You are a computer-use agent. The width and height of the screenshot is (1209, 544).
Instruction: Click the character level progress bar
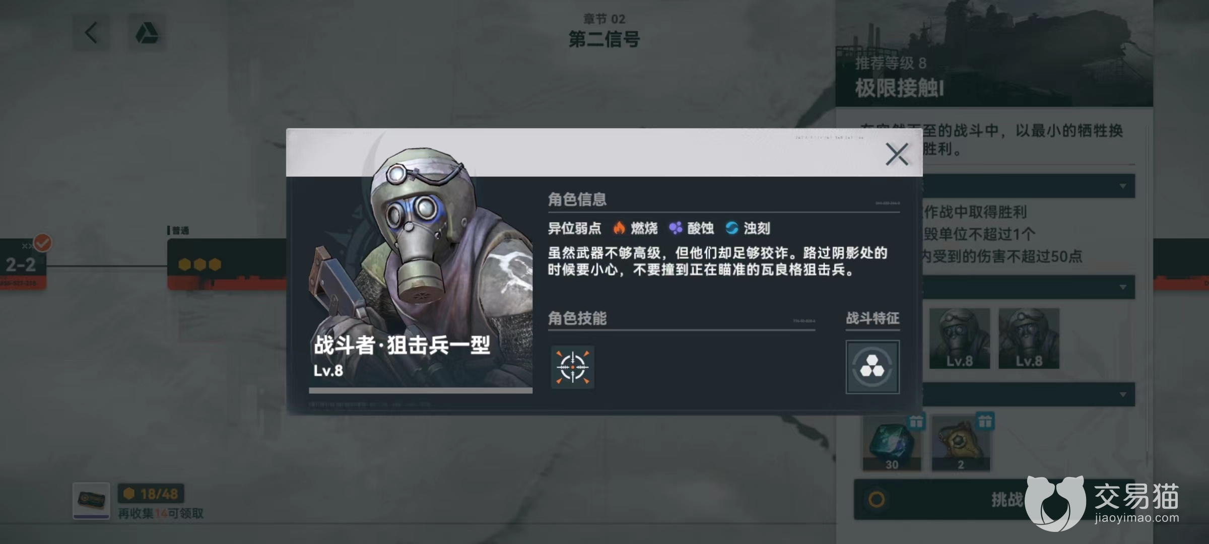pyautogui.click(x=421, y=390)
